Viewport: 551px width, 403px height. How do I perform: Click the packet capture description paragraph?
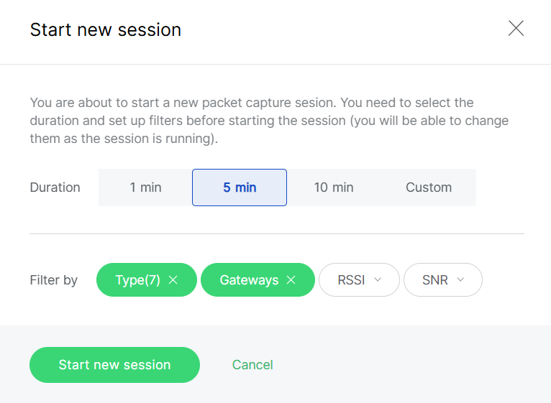[269, 121]
